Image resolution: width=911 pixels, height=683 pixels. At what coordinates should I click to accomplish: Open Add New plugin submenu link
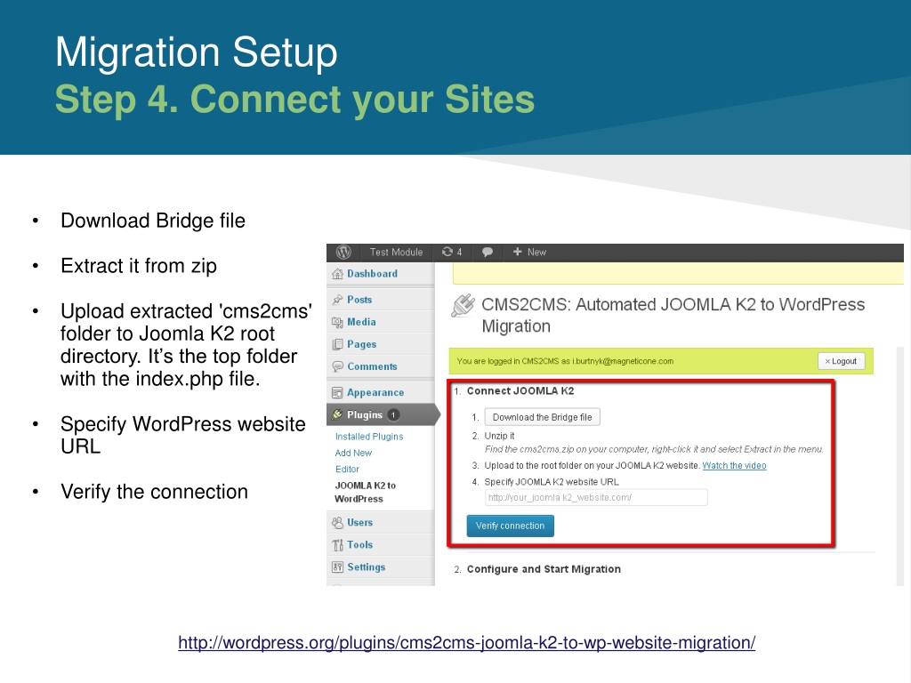[x=353, y=453]
